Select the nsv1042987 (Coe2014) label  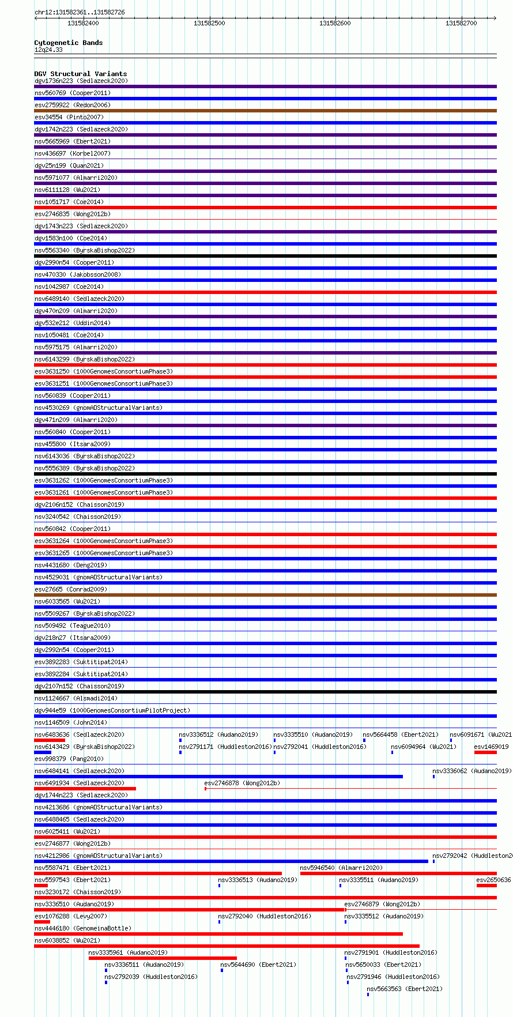pyautogui.click(x=69, y=287)
